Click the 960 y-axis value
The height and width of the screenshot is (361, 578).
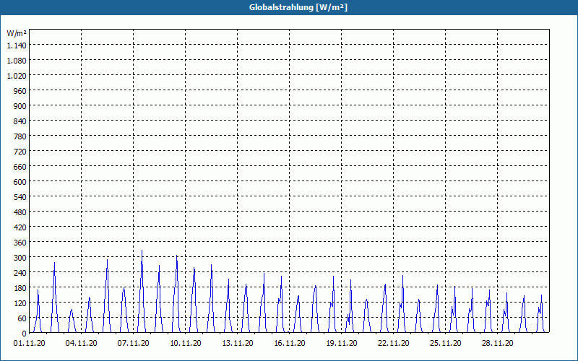(x=20, y=91)
